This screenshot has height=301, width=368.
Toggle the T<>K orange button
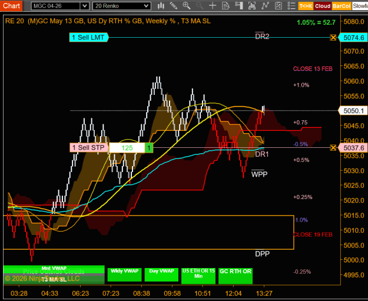pyautogui.click(x=306, y=6)
